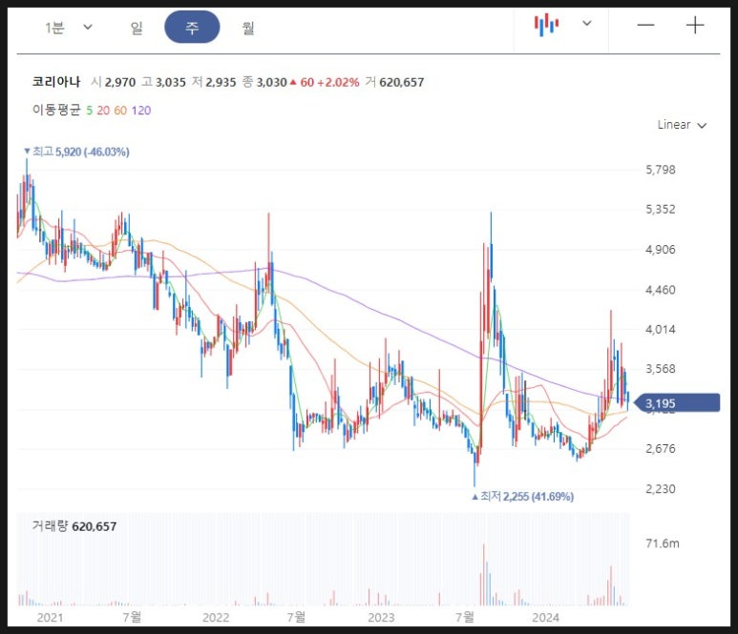Click the 4,014 price axis label
Image resolution: width=738 pixels, height=634 pixels.
click(x=661, y=329)
